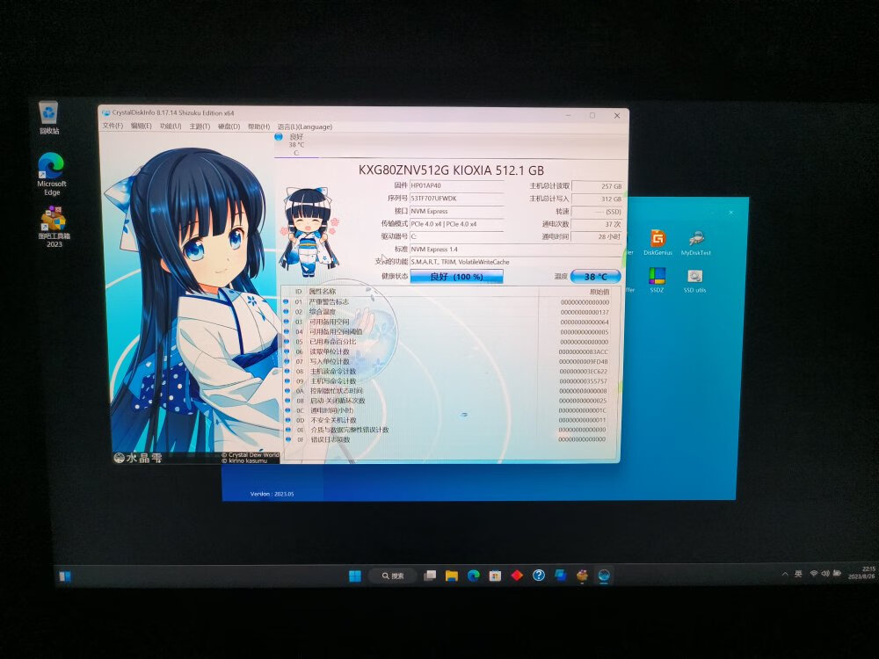This screenshot has width=879, height=659.
Task: Open the Microsoft Edge desktop shortcut
Action: point(52,174)
